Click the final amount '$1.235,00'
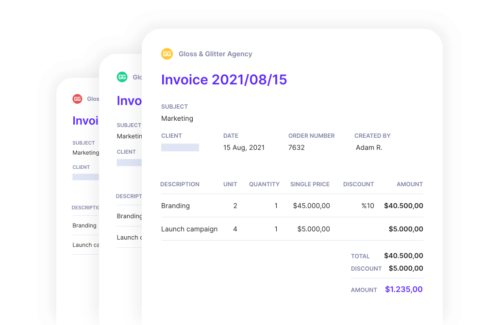This screenshot has height=325, width=500. point(404,289)
